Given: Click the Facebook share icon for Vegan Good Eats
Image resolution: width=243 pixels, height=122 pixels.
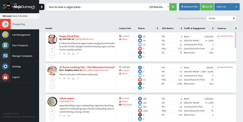Looking at the screenshot, I should point(140,37).
